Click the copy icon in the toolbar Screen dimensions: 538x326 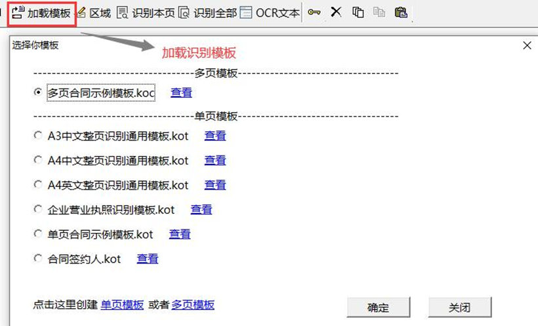(358, 12)
